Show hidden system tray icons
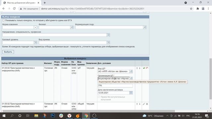This screenshot has width=212, height=119. click(167, 116)
